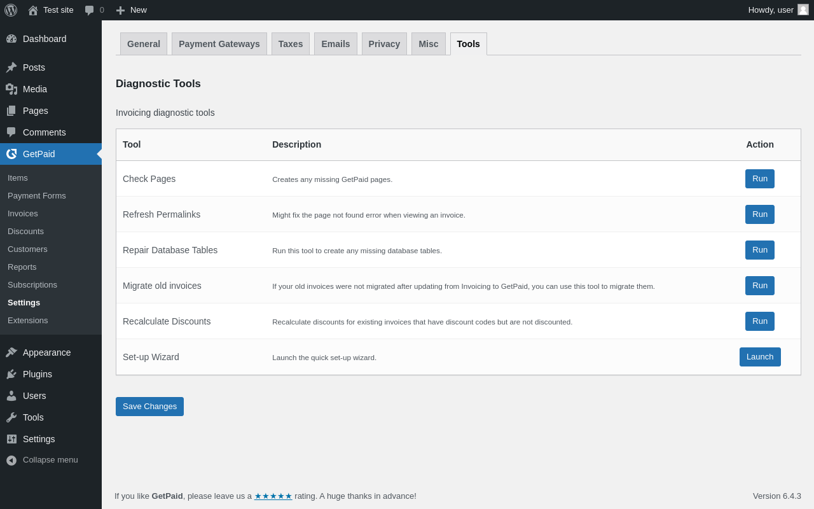The height and width of the screenshot is (509, 814).
Task: Open Invoices in the GetPaid submenu
Action: click(x=23, y=214)
